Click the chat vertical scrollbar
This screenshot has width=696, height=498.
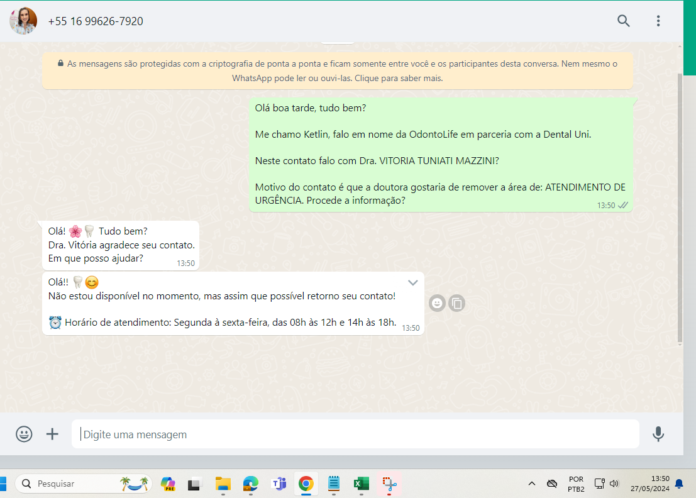click(x=680, y=207)
